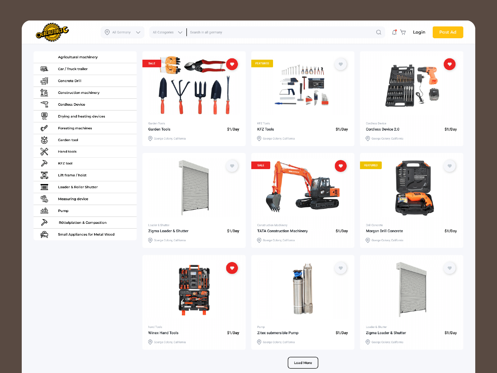
Task: Unfavorite the TATA Construction Machinery heart
Action: (341, 166)
